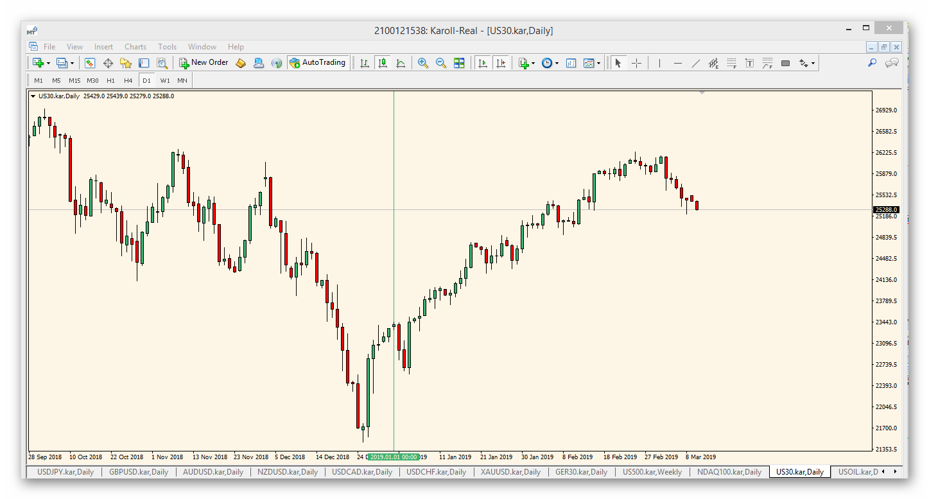Select the vertical line drawing tool

coord(659,63)
